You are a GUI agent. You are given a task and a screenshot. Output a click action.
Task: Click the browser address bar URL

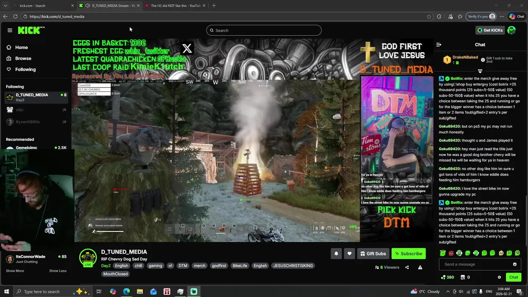(57, 16)
